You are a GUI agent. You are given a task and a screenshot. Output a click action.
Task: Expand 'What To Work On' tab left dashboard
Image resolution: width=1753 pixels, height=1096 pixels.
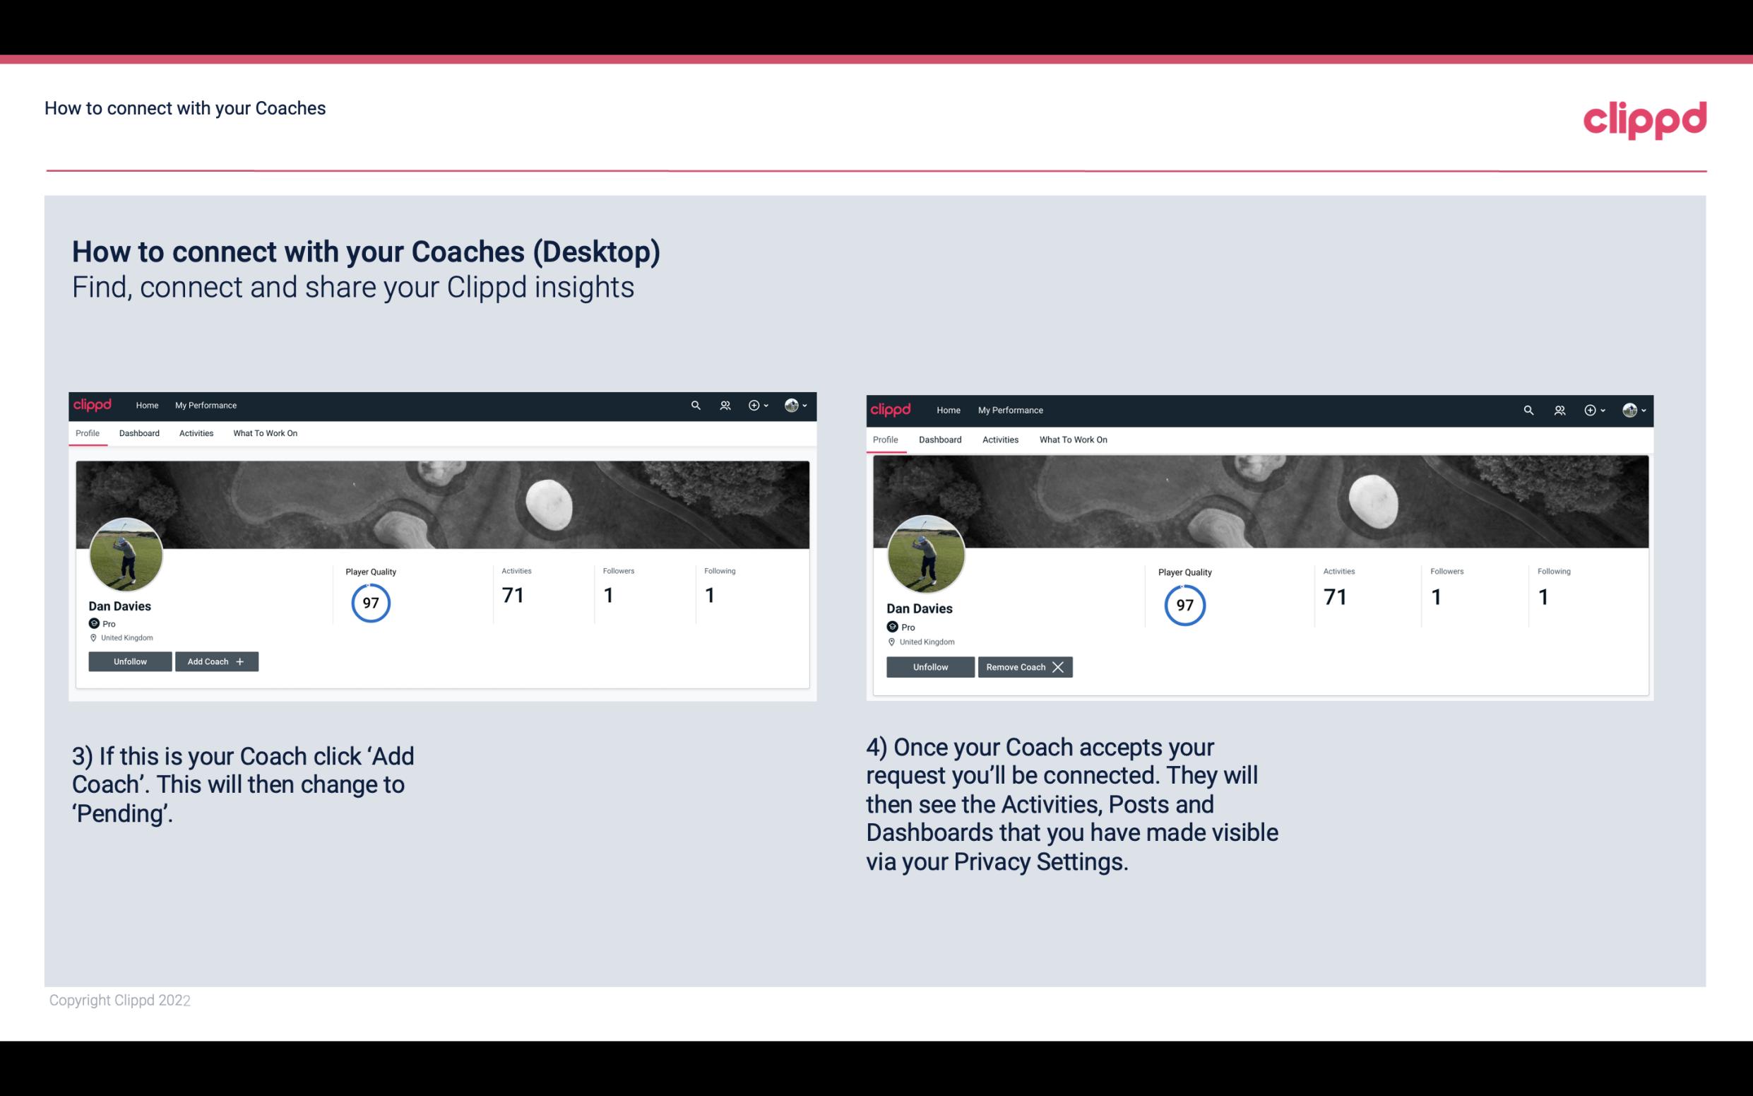[263, 433]
